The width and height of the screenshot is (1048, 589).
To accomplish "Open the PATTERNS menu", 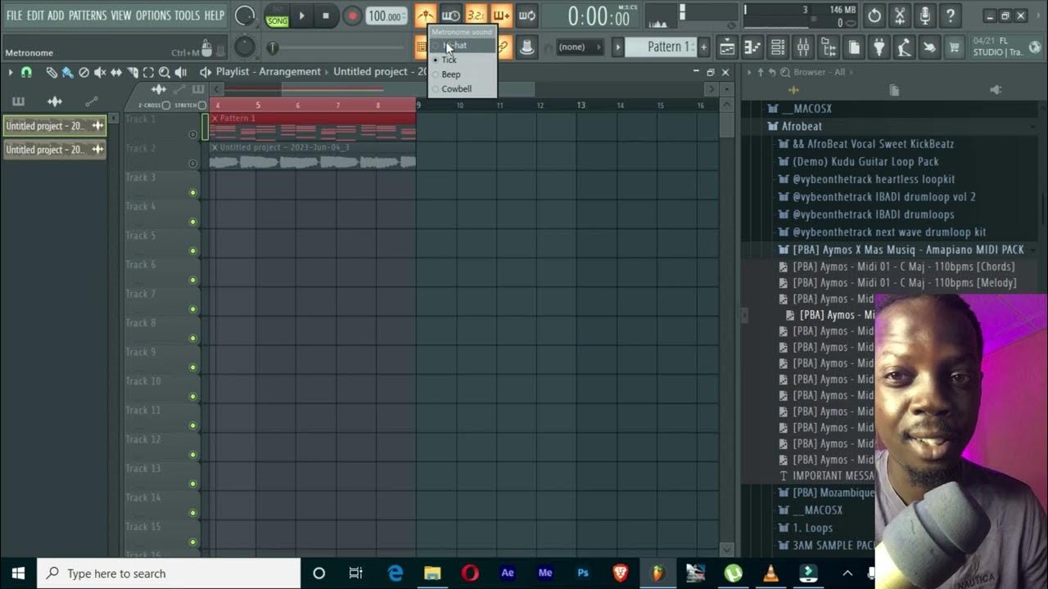I will 87,16.
